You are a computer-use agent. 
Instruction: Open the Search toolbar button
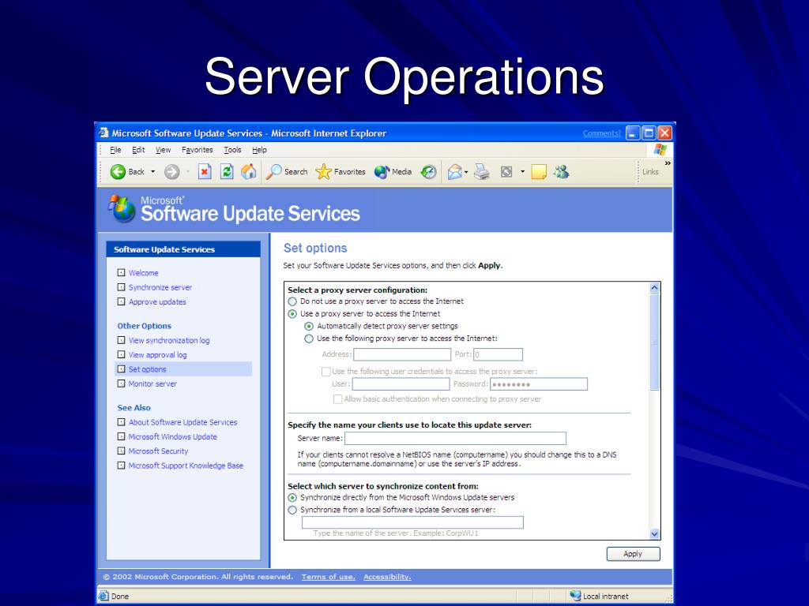287,171
